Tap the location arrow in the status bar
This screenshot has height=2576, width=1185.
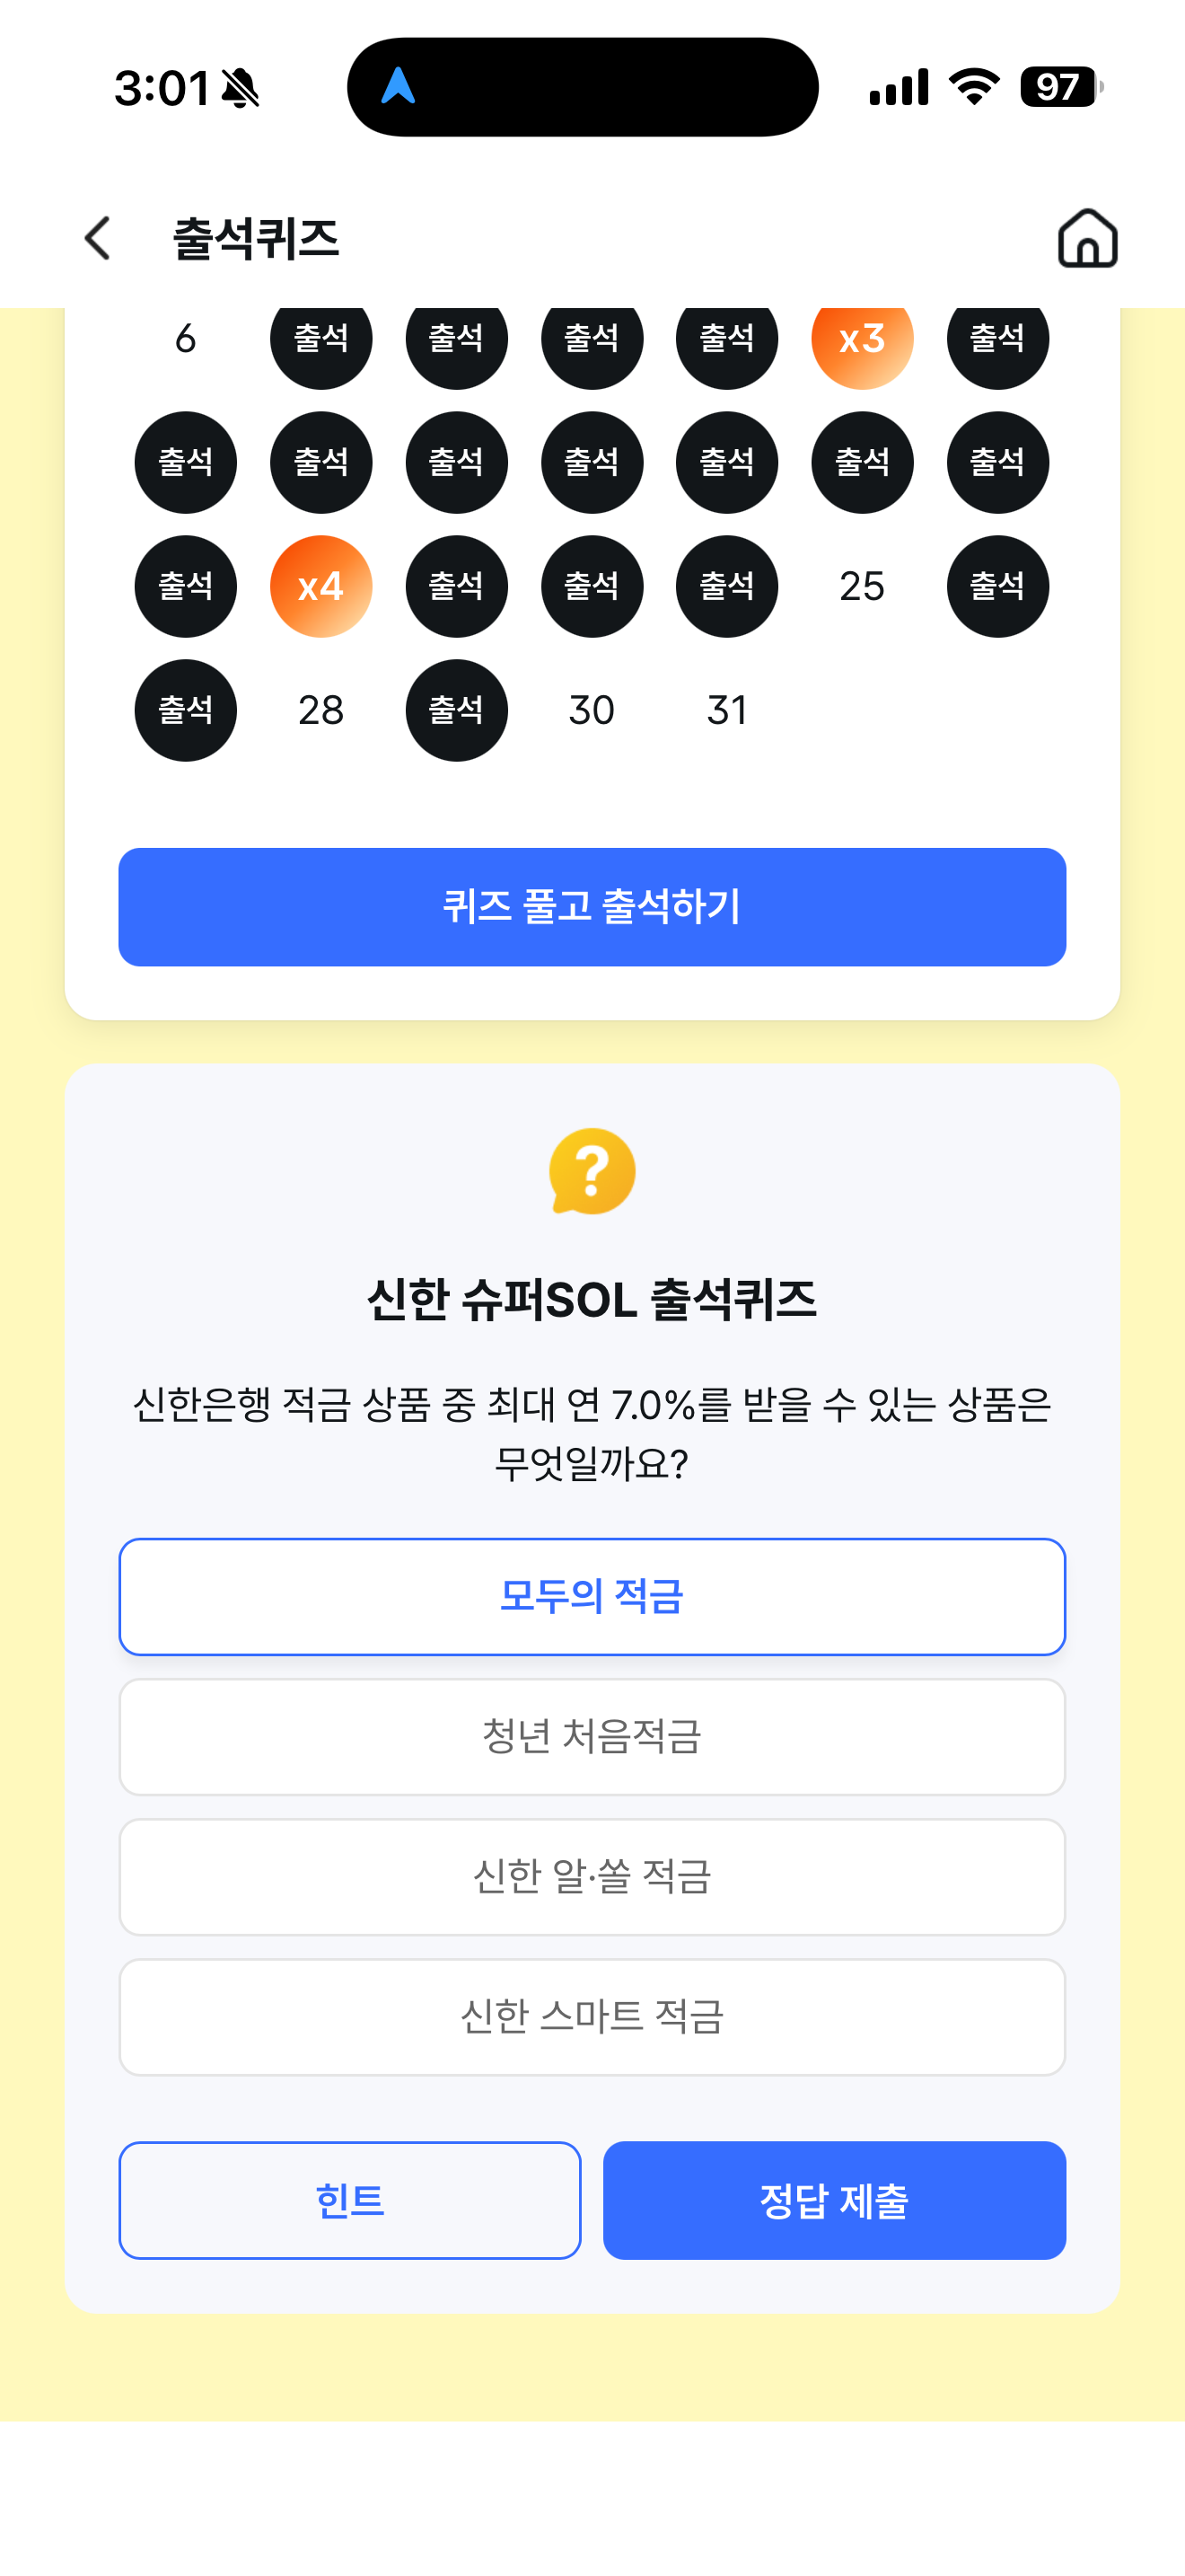tap(398, 86)
